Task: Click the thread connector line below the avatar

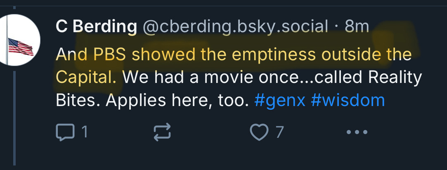Action: 14,118
